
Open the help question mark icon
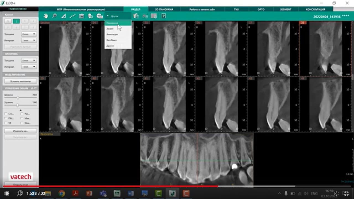click(164, 16)
